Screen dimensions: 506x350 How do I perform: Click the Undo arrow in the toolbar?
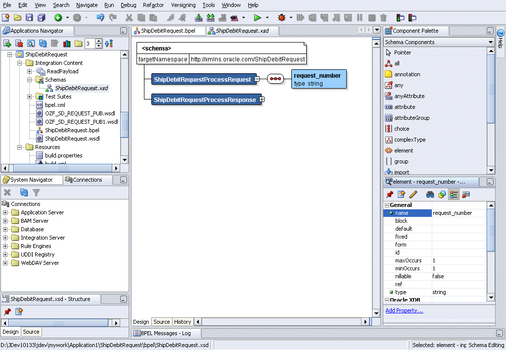tap(100, 18)
